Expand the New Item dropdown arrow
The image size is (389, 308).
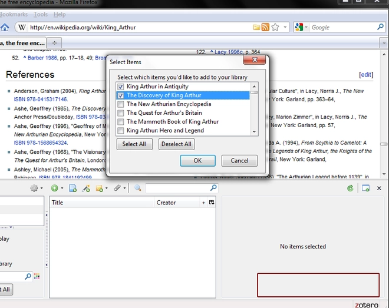(x=62, y=188)
